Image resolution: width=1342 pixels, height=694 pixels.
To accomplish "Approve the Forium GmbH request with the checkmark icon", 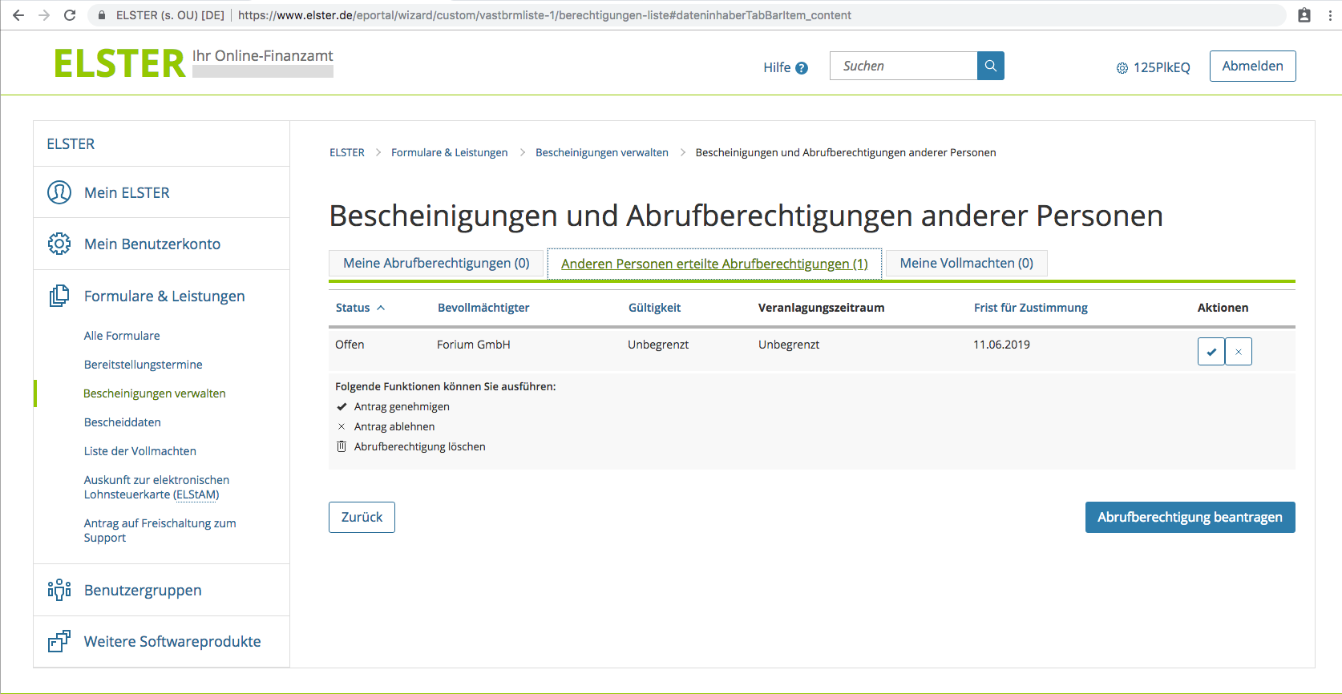I will pyautogui.click(x=1211, y=351).
